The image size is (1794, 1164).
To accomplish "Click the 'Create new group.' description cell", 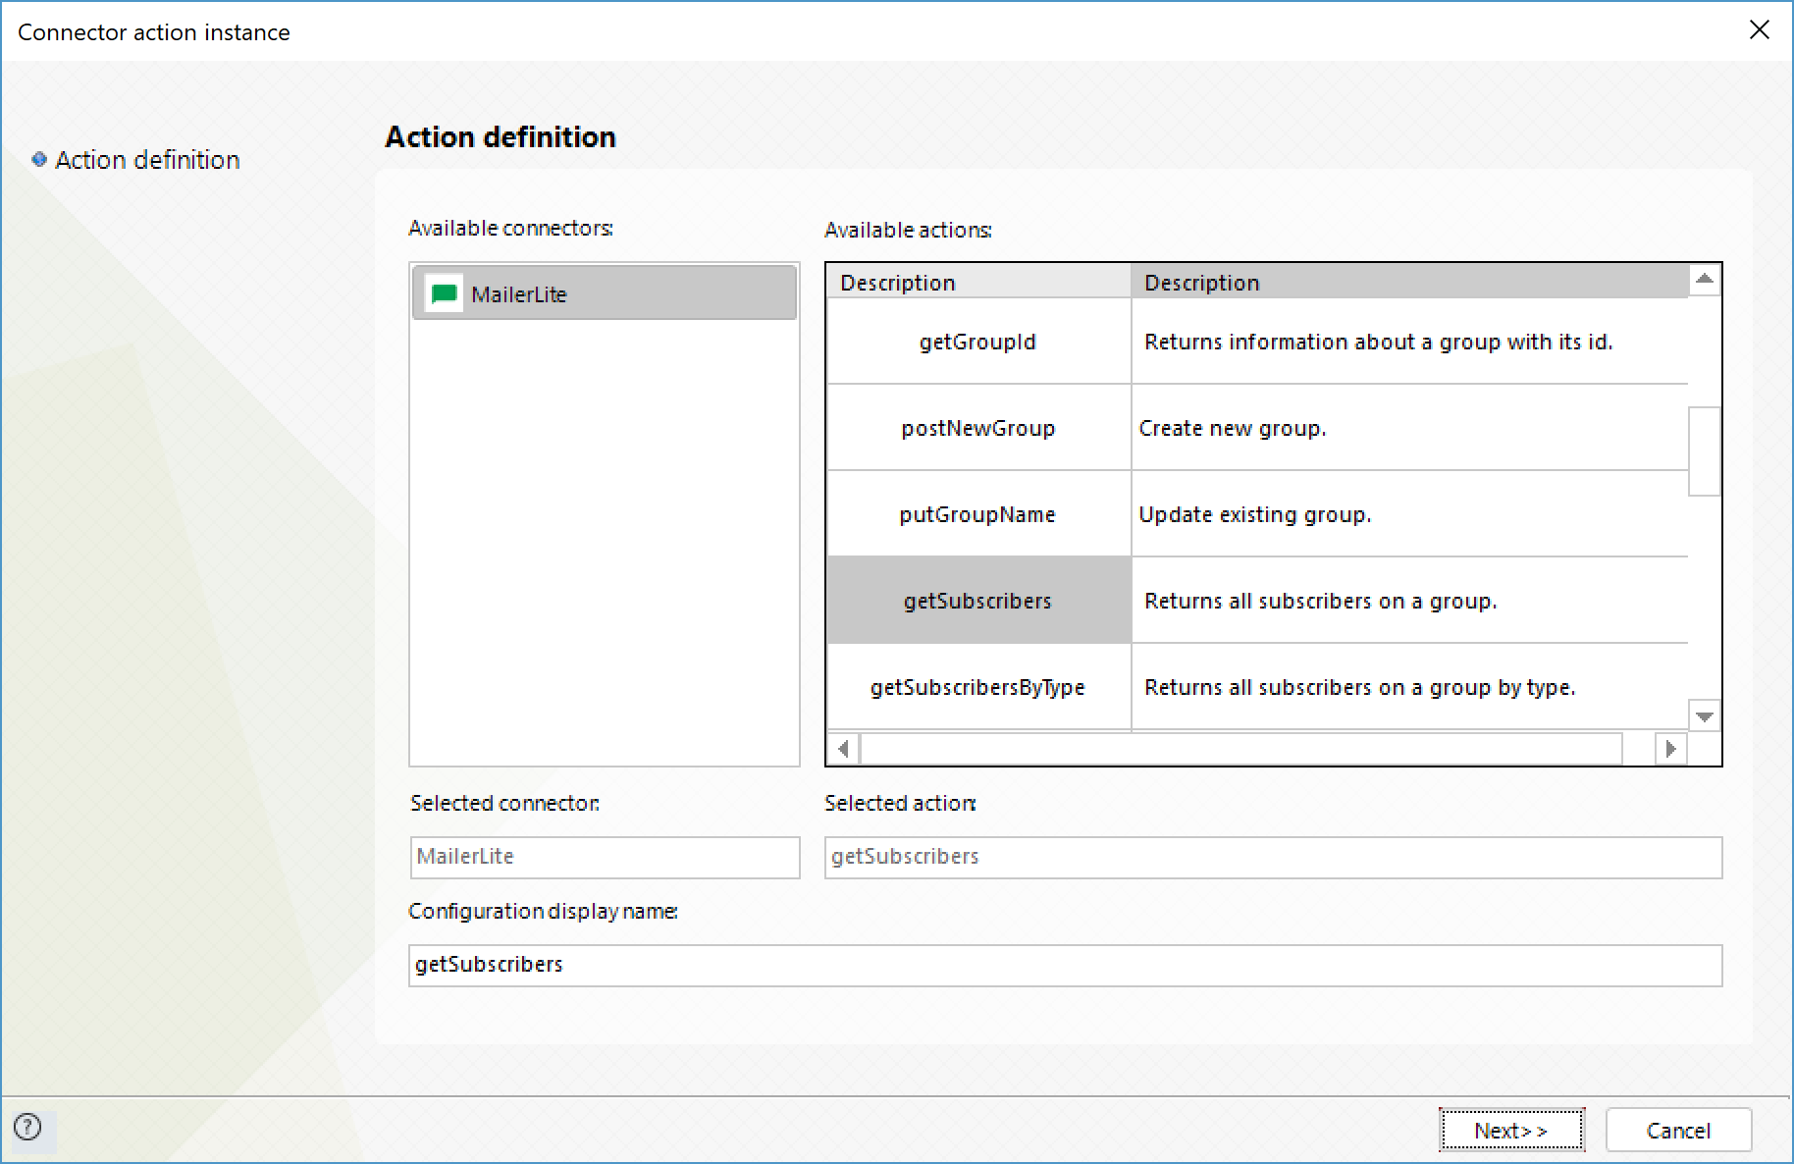I will tap(1409, 428).
